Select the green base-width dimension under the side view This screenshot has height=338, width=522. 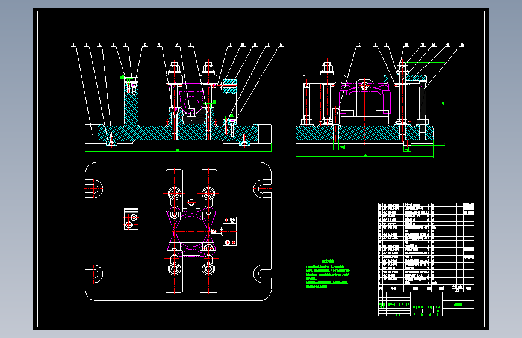coord(365,156)
